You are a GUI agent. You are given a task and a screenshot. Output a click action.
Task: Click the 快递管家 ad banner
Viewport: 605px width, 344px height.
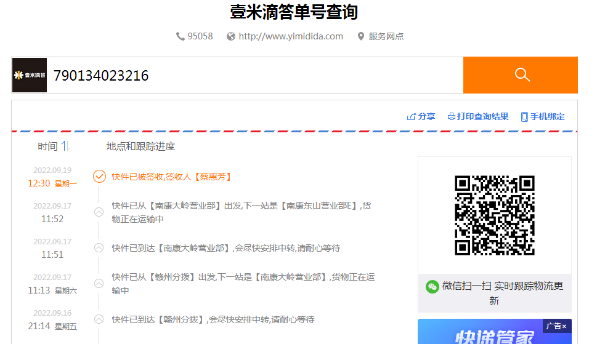click(x=495, y=331)
